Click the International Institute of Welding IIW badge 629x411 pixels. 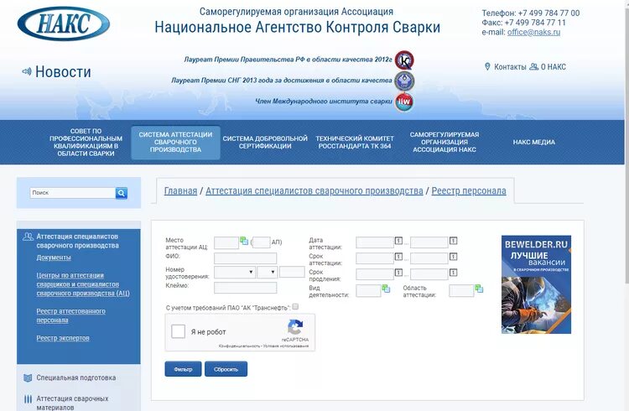tap(404, 101)
